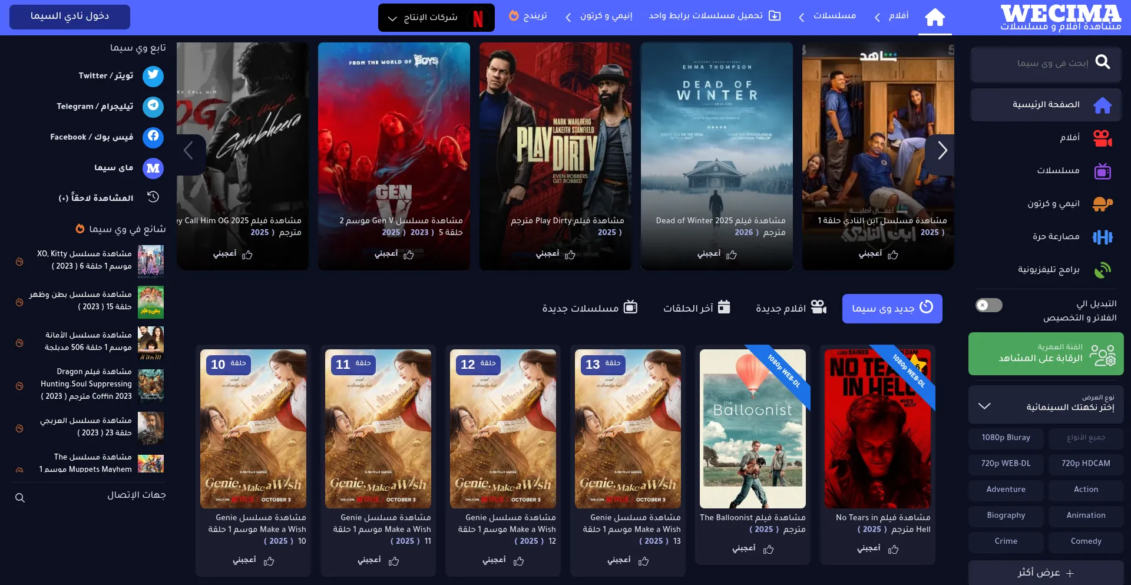1131x585 pixels.
Task: Select the 1080p Bluray filter chip
Action: coord(1006,438)
